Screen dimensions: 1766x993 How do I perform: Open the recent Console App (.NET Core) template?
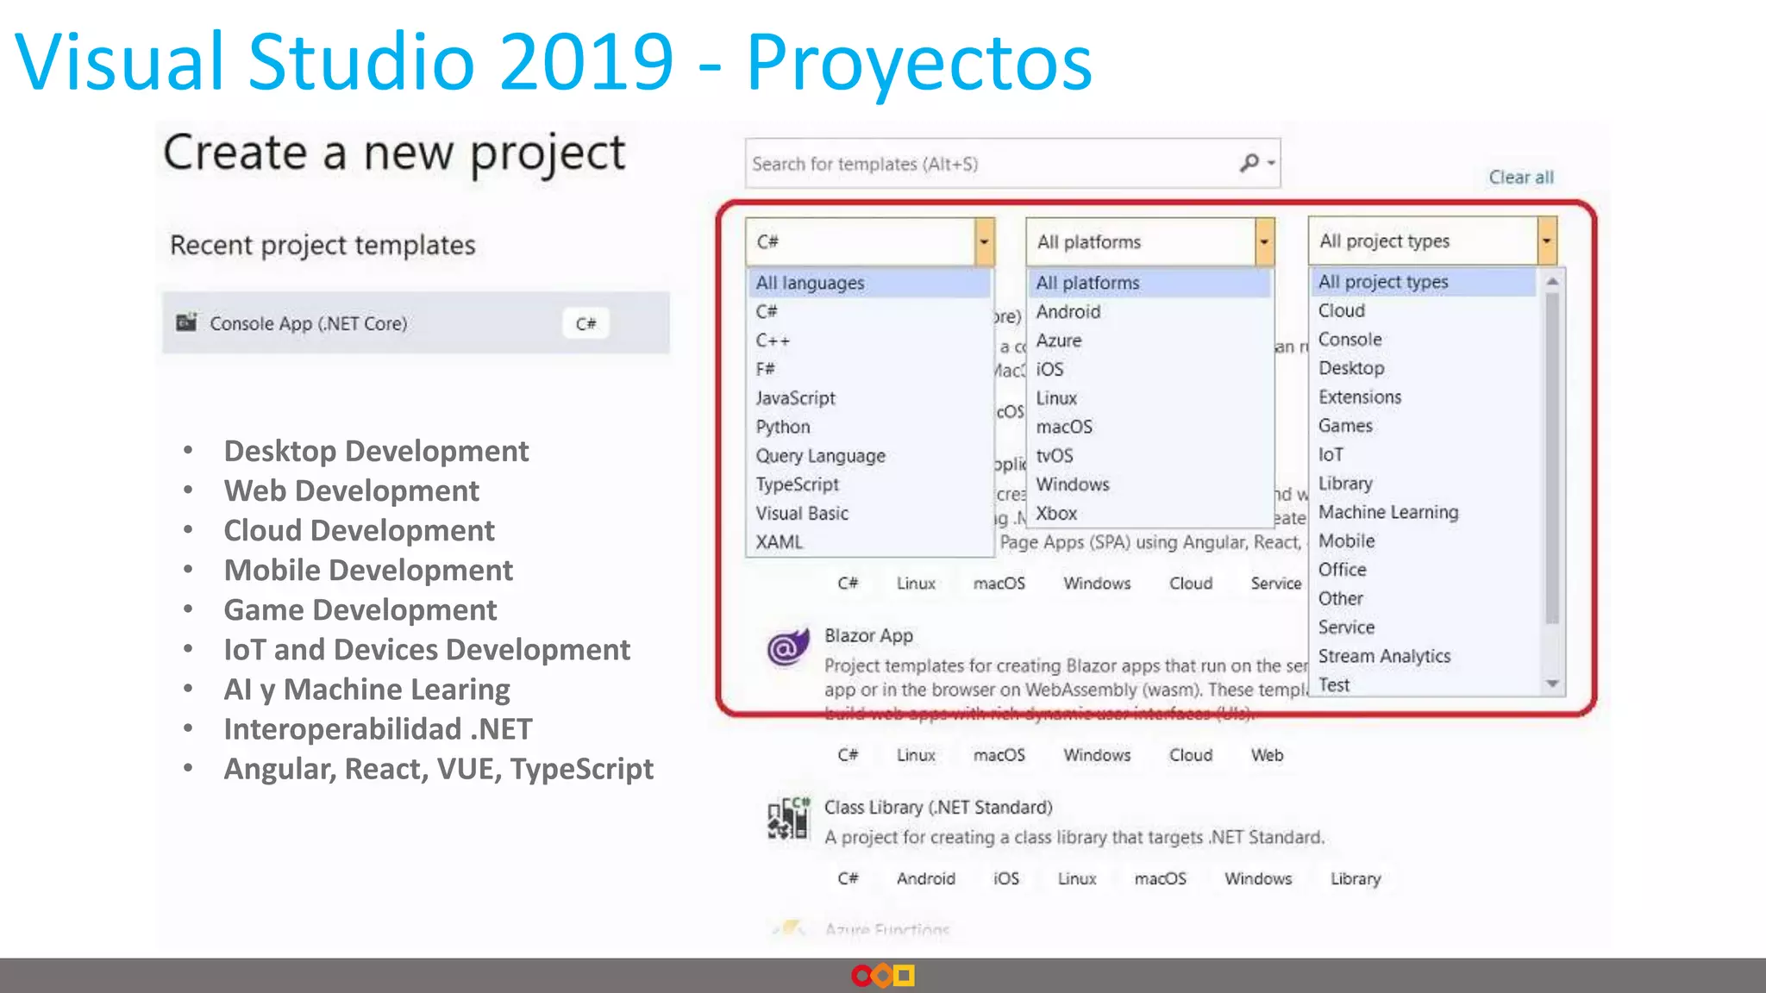(416, 323)
